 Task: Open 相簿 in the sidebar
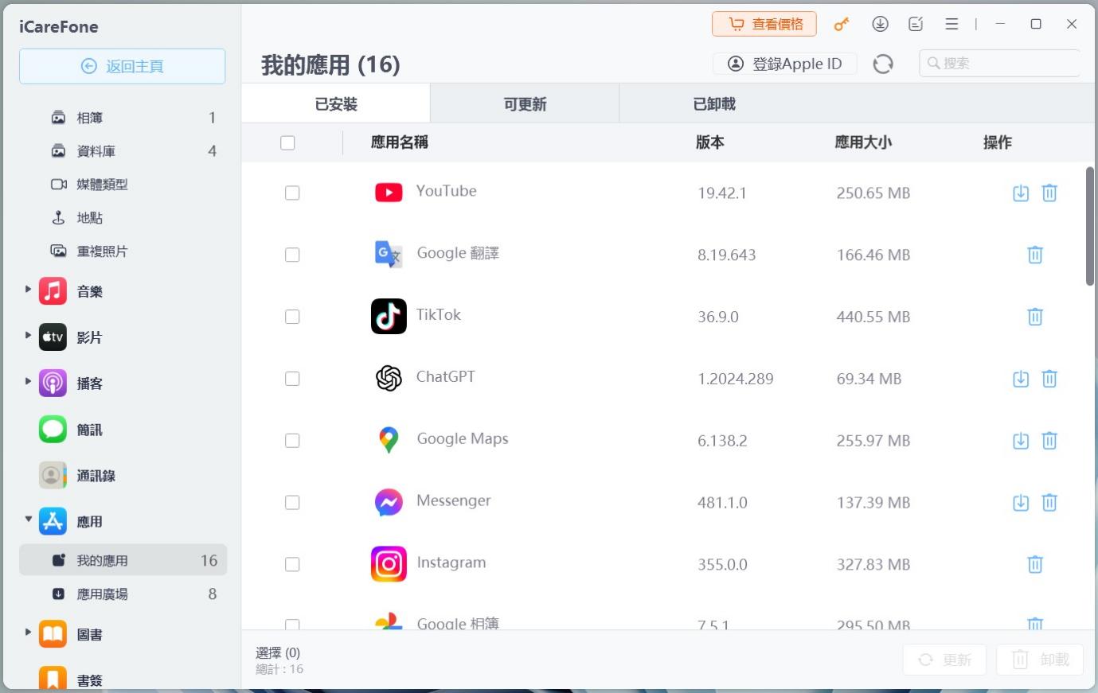[123, 118]
